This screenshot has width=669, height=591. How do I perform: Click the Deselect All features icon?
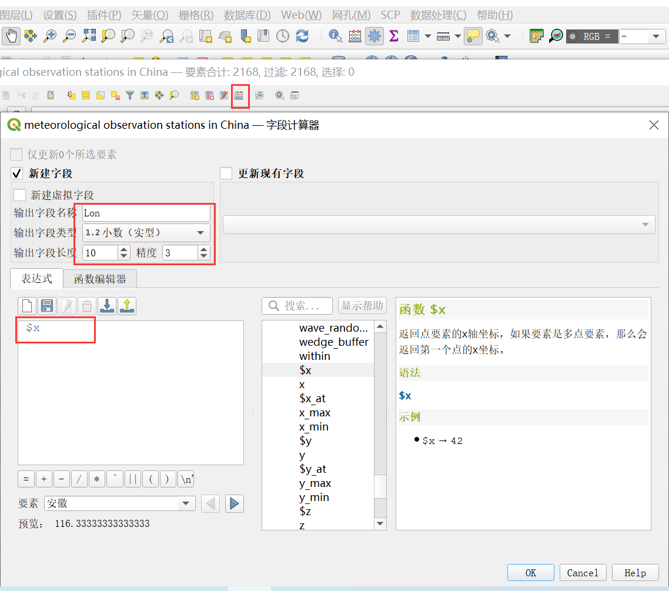[x=115, y=95]
